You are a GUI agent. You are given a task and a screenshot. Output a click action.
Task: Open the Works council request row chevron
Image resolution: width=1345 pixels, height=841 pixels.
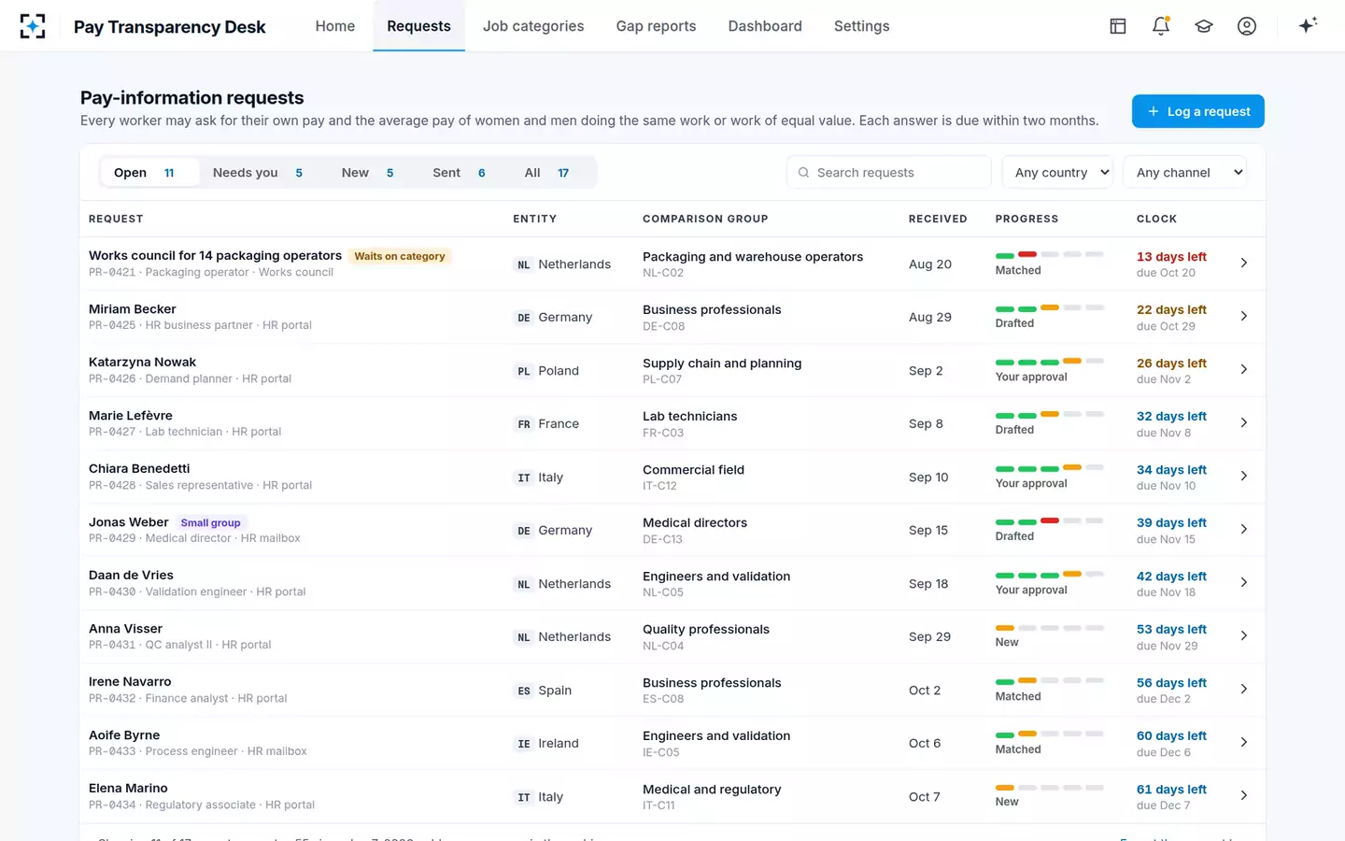click(1244, 263)
